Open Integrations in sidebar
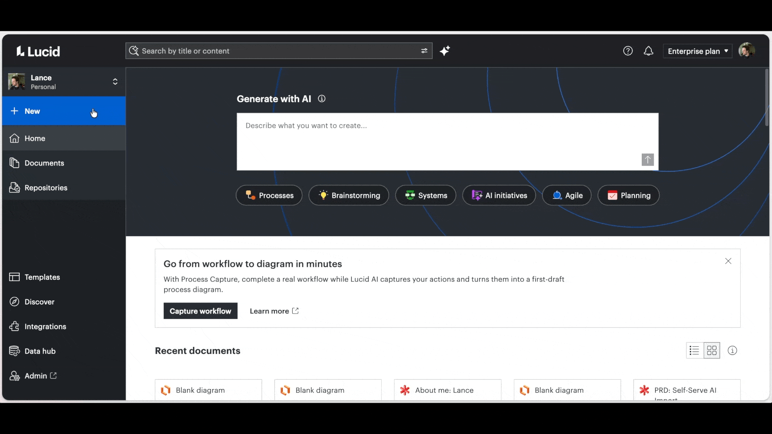Image resolution: width=772 pixels, height=434 pixels. point(64,327)
